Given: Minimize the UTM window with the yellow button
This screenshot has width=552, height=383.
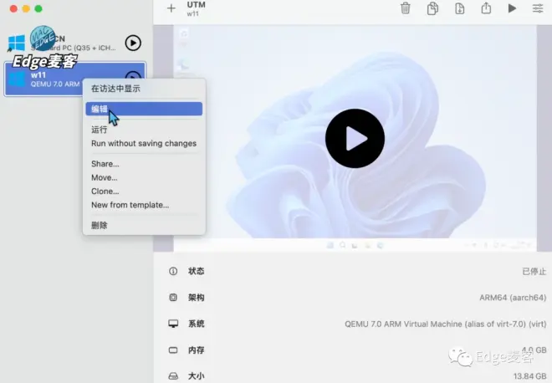Looking at the screenshot, I should [26, 9].
